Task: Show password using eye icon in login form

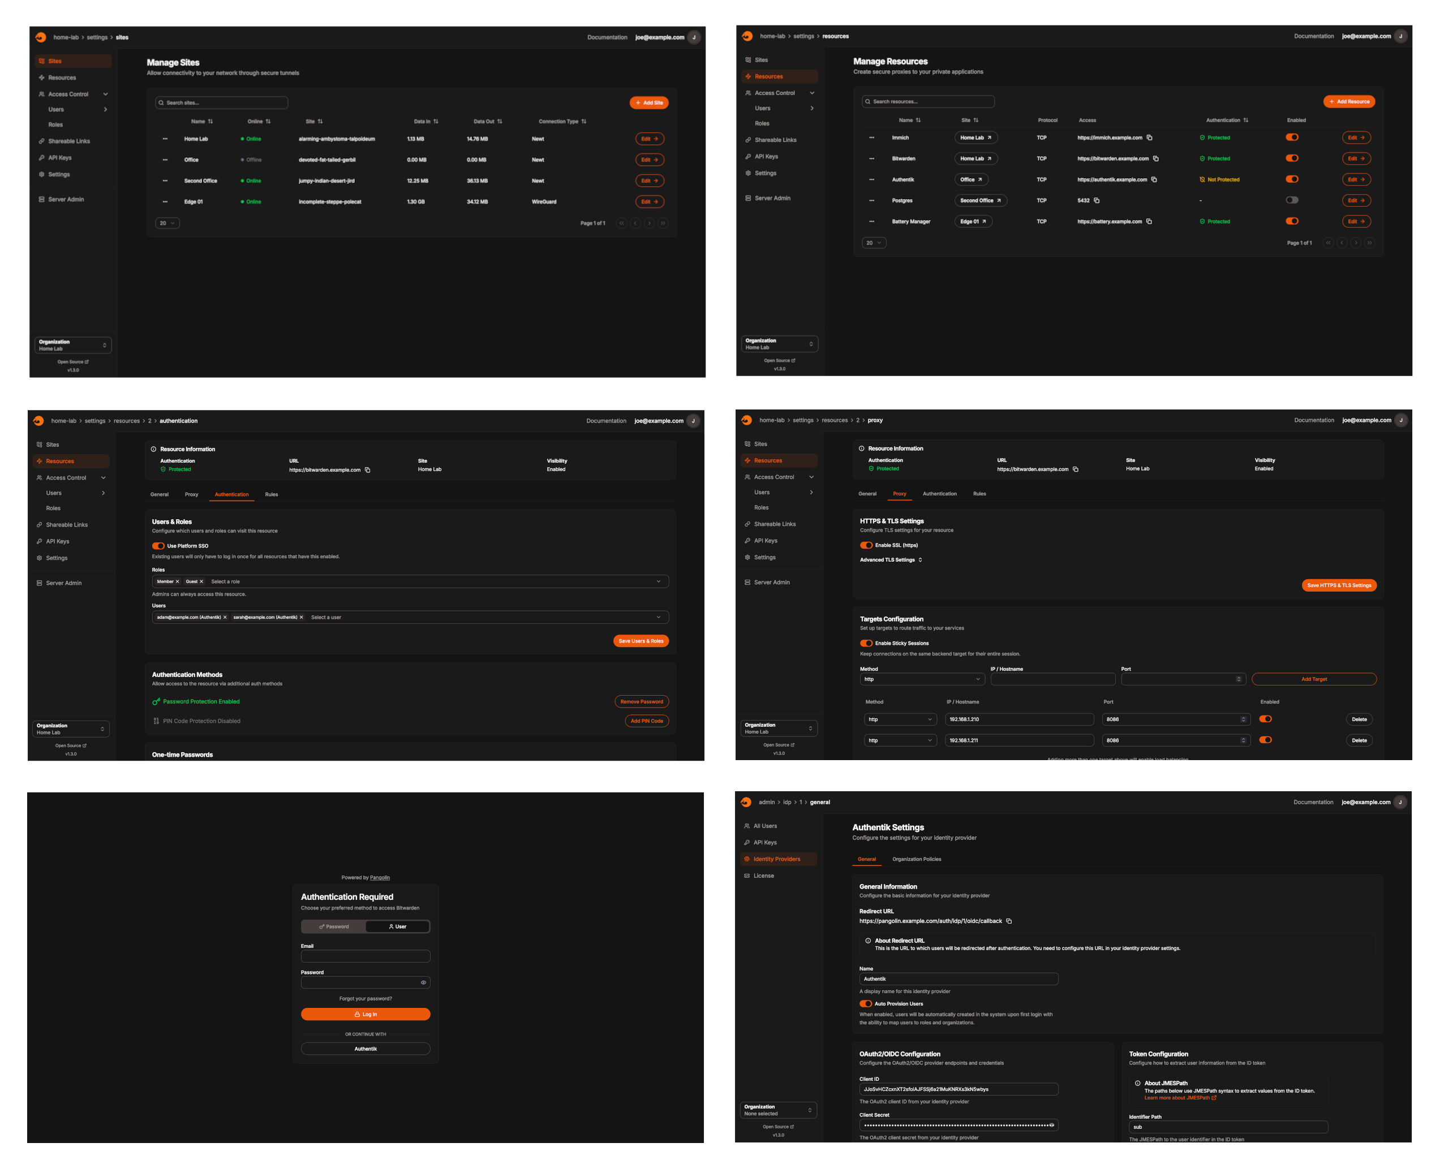Action: [423, 982]
